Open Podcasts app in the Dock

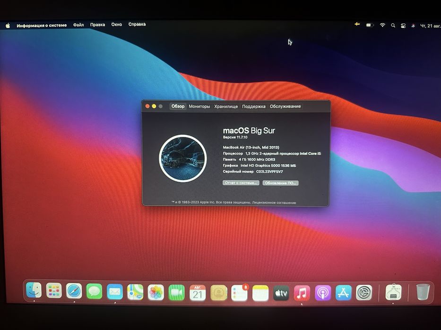pos(322,293)
